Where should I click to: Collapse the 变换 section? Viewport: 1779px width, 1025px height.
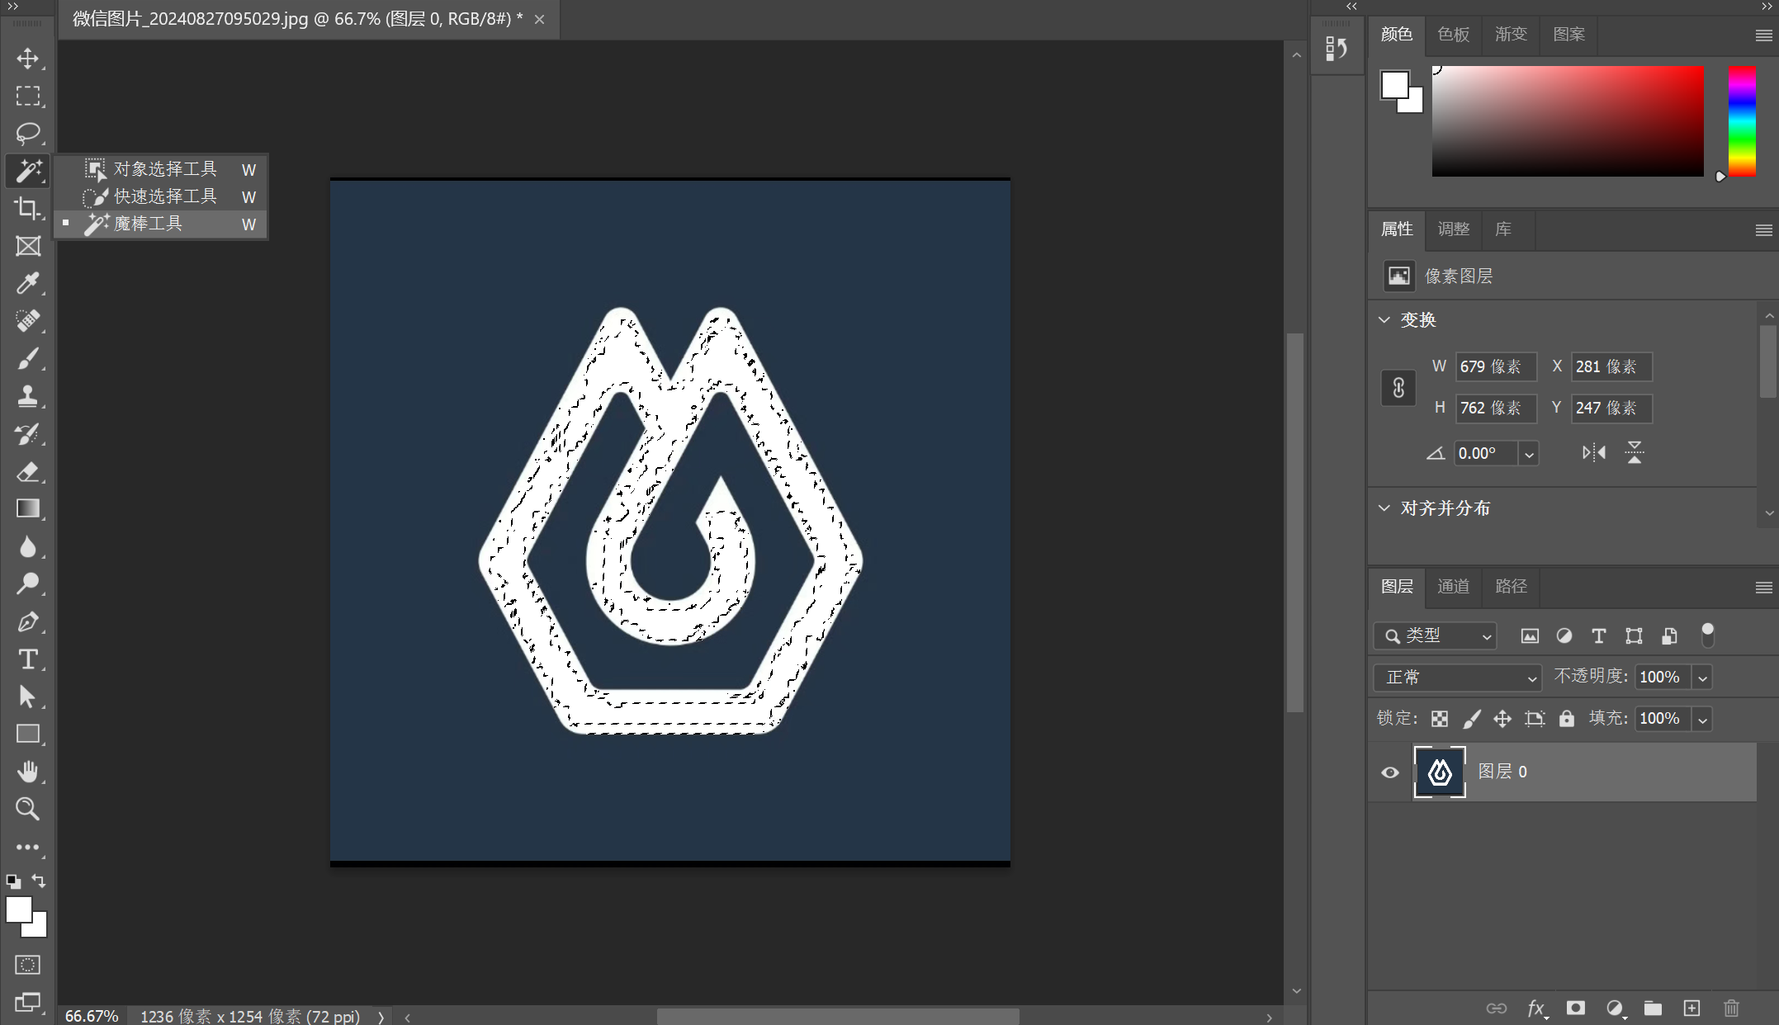tap(1384, 320)
